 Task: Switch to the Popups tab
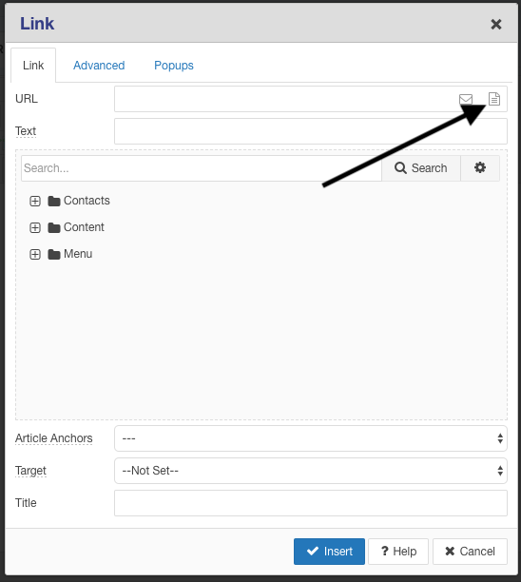(x=174, y=66)
